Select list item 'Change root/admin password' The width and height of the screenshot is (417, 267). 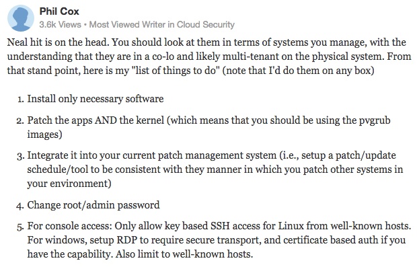(93, 205)
